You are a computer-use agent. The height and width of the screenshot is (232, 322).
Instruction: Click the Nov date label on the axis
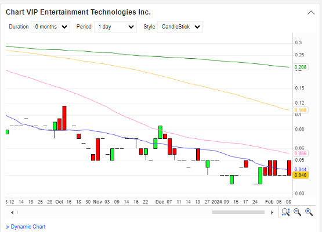(x=97, y=202)
